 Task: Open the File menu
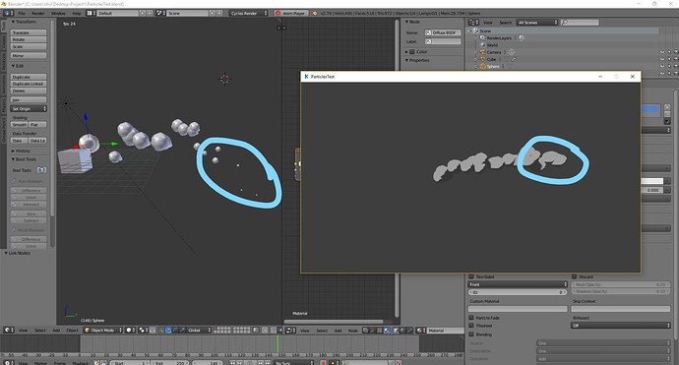tap(22, 14)
